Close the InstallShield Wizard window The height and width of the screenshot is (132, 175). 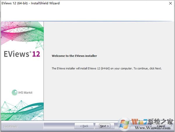170,3
